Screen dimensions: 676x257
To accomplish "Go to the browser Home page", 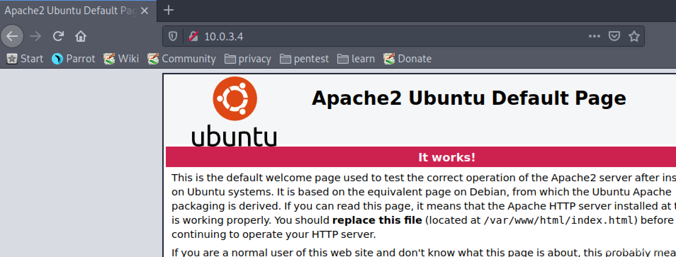I will [x=81, y=36].
